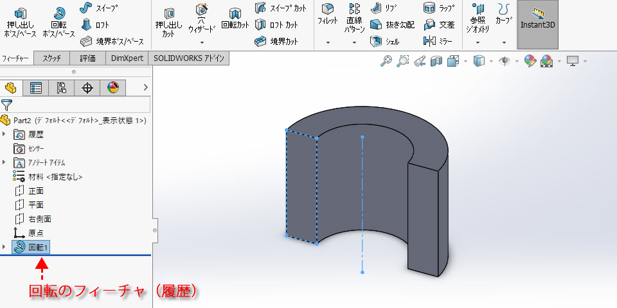The image size is (617, 308).
Task: Open the Hide/Show Items dropdown arrow
Action: pos(517,62)
